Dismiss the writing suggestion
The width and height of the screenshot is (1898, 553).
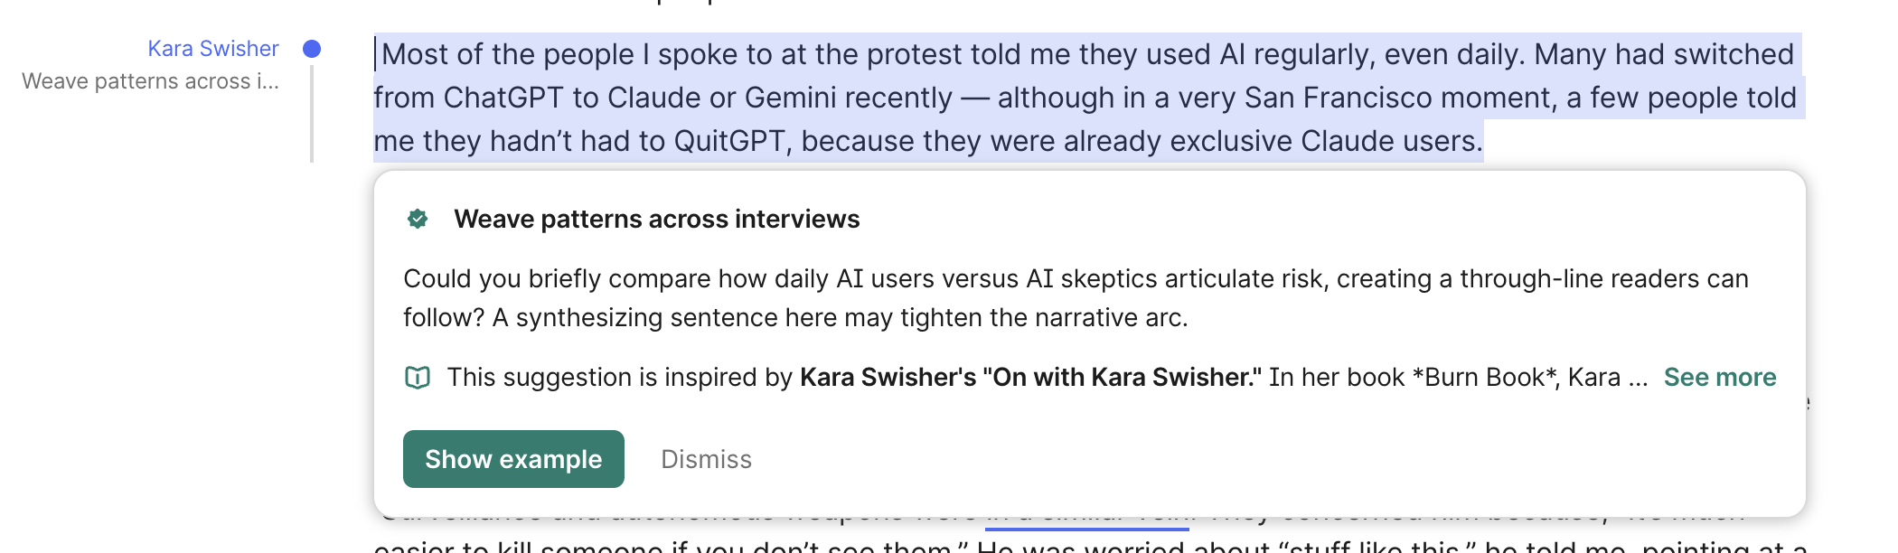click(x=706, y=459)
